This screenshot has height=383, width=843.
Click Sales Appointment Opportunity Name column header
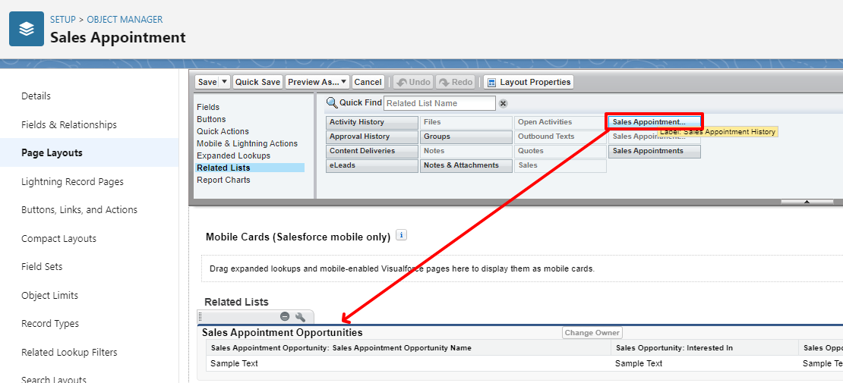coord(342,348)
